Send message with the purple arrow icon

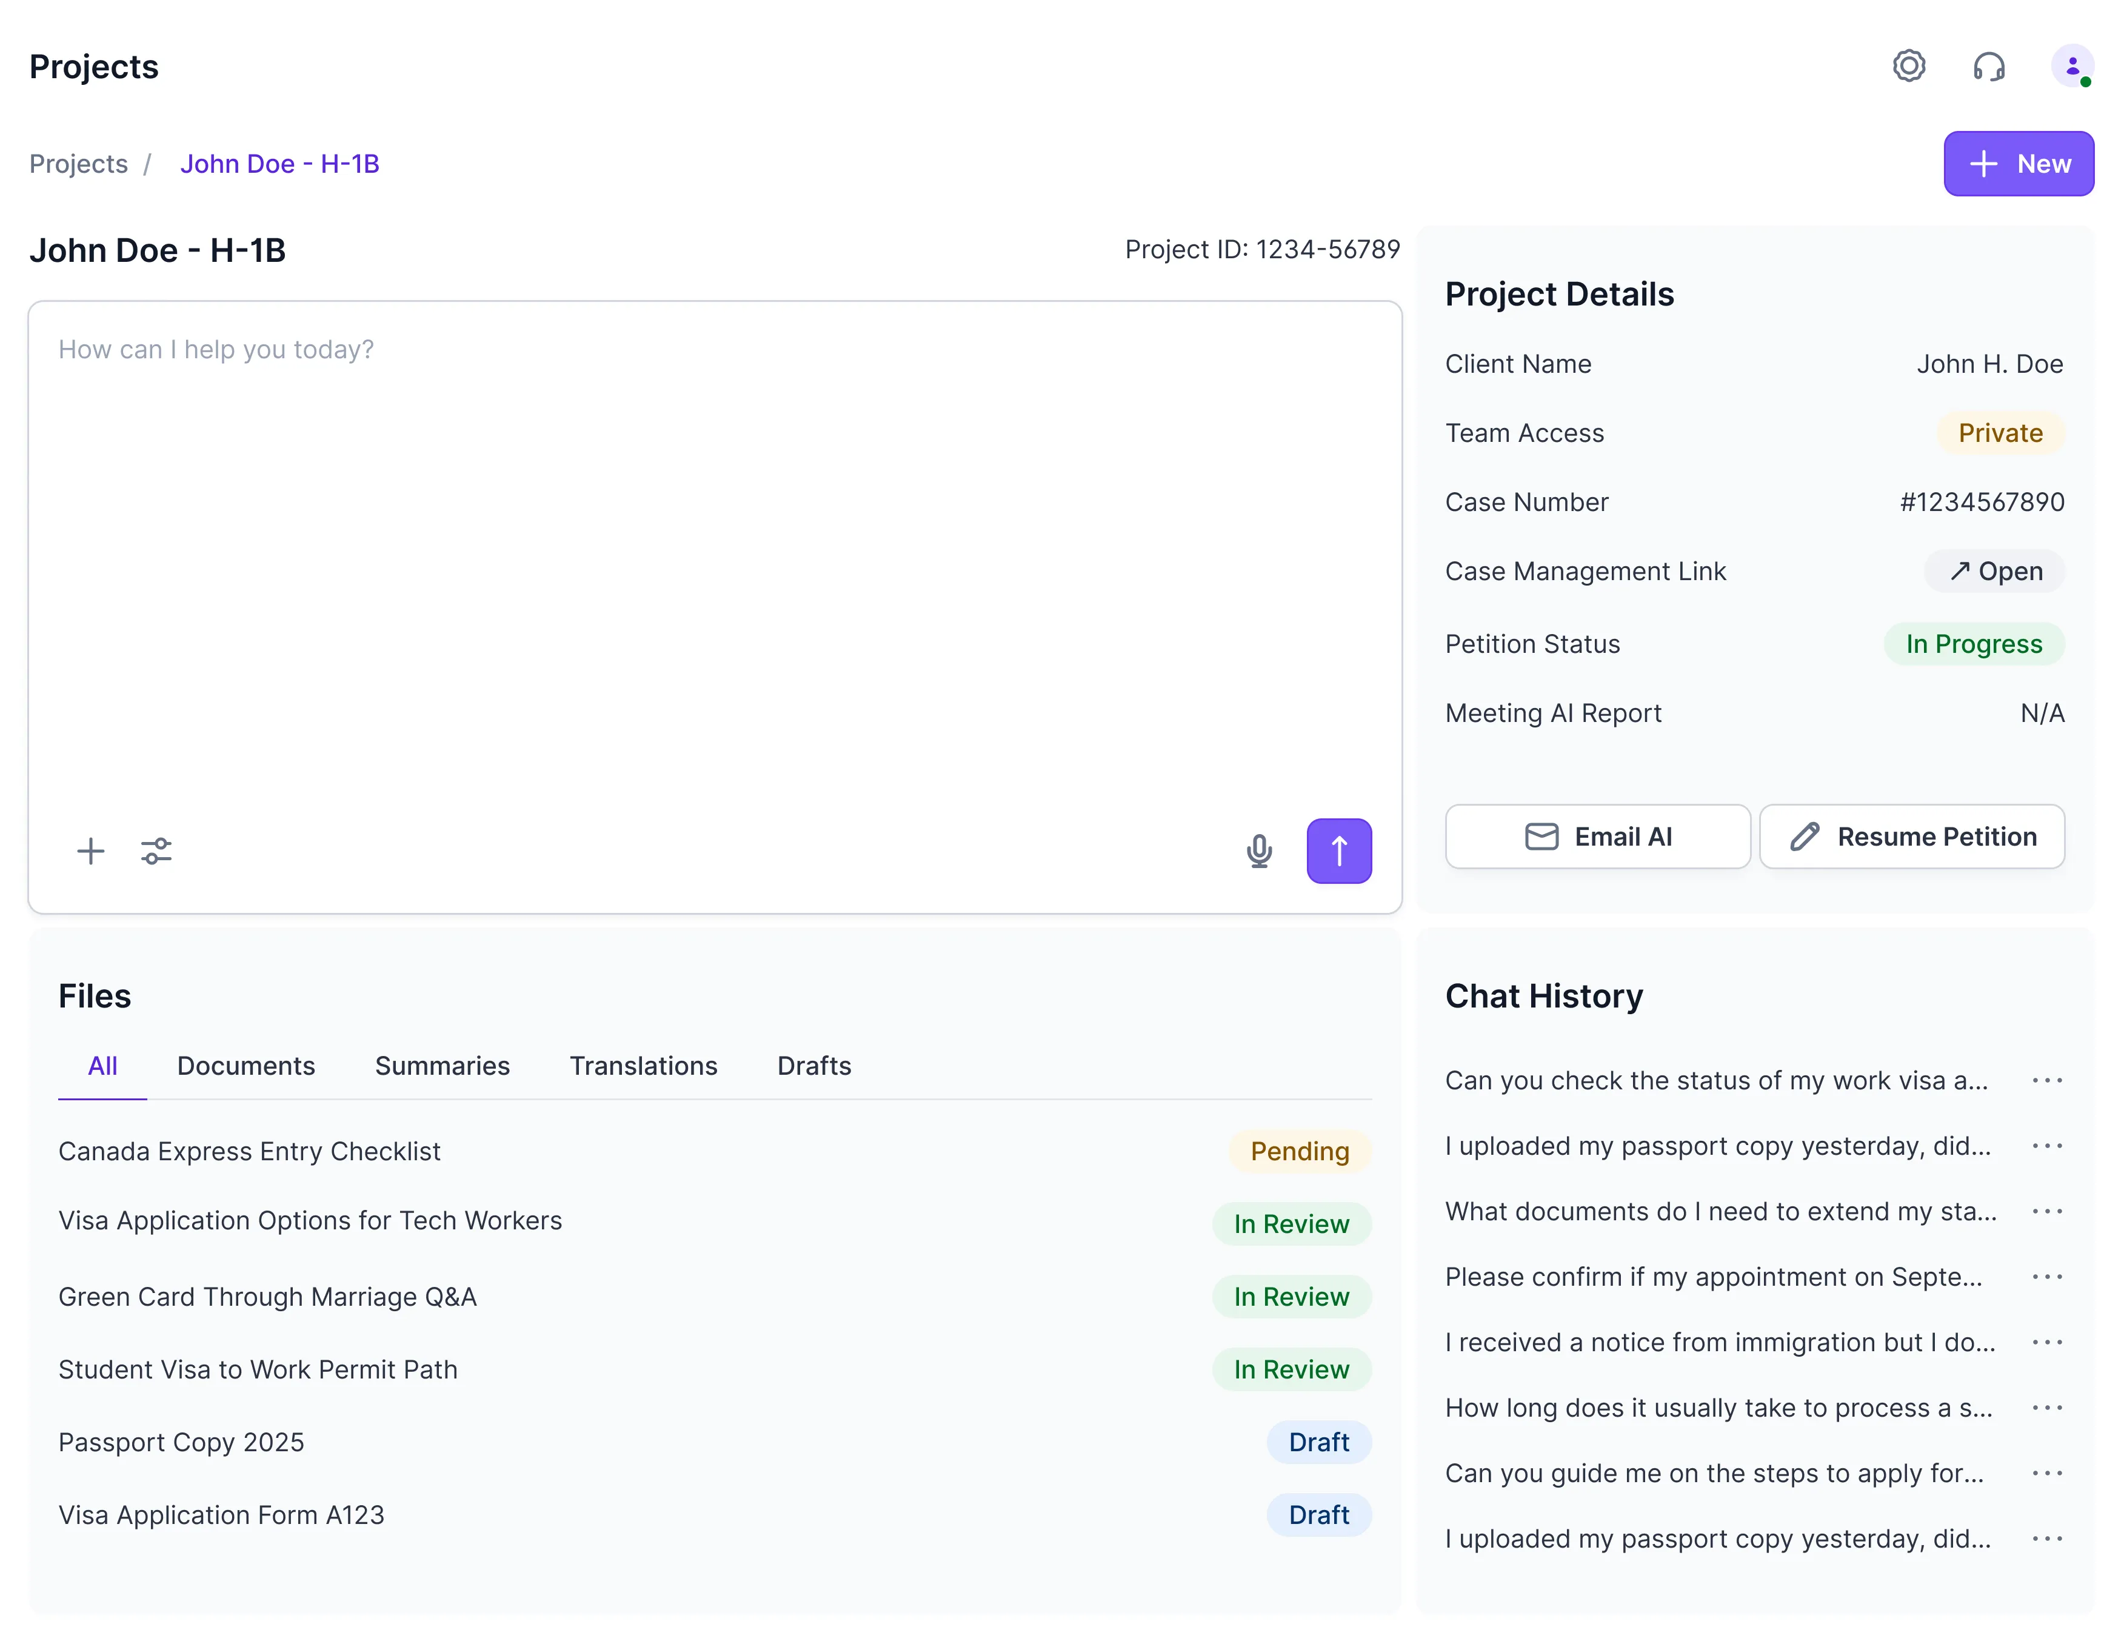pos(1339,850)
